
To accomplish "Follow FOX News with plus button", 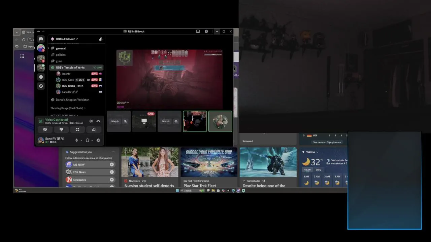I will tap(111, 172).
